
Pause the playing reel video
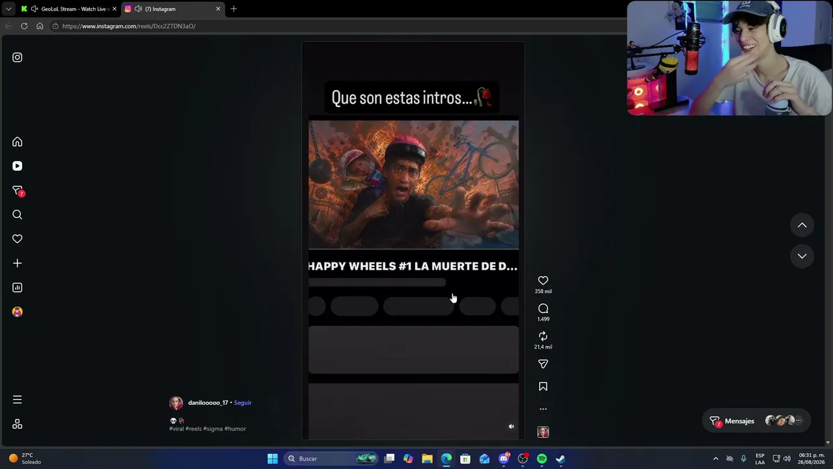pos(413,241)
